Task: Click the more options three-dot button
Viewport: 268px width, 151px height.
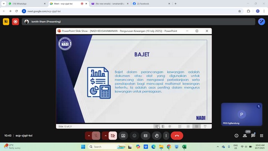Action: pyautogui.click(x=166, y=135)
